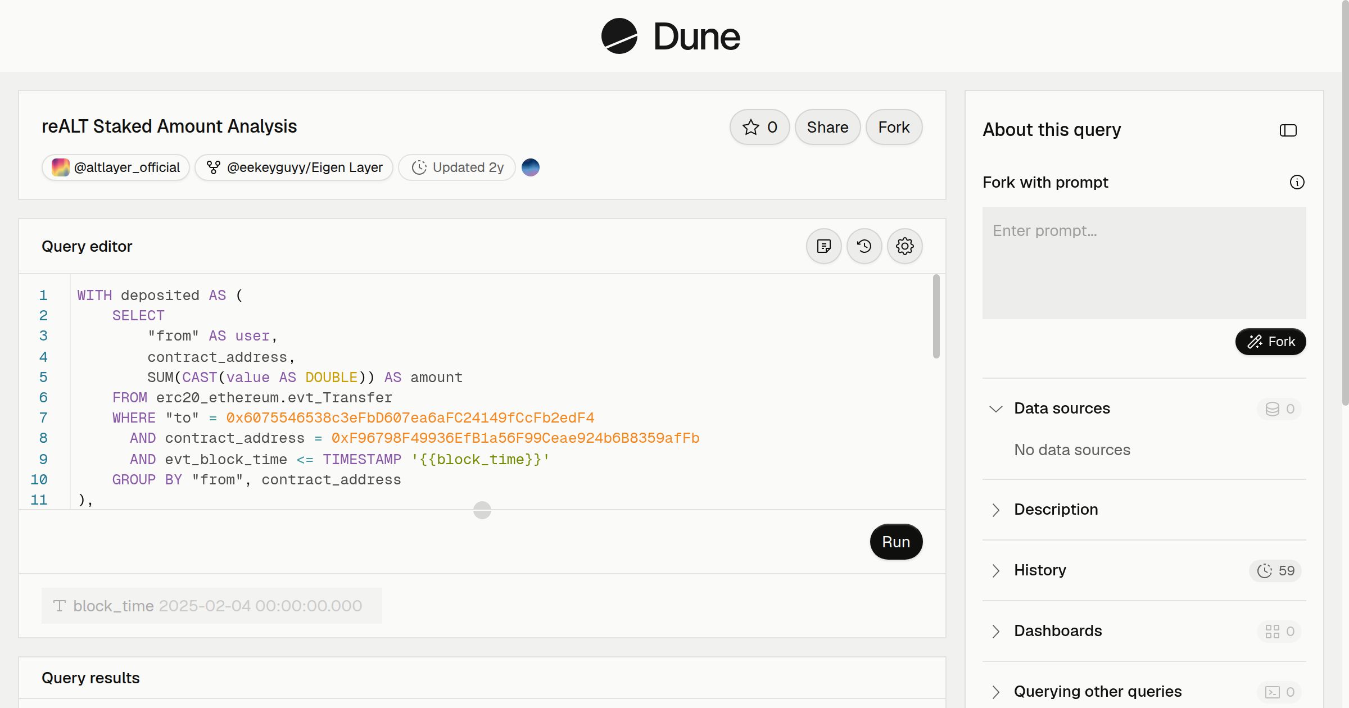Click the Fork with prompt info icon
This screenshot has height=708, width=1349.
point(1297,182)
